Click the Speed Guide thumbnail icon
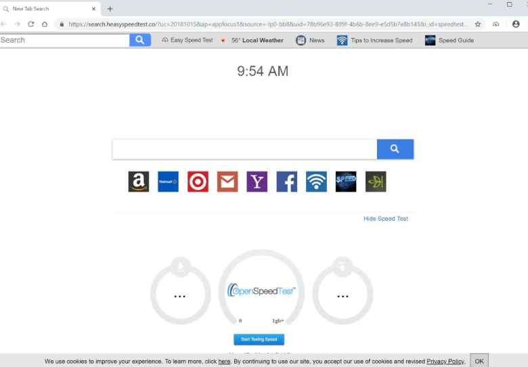Image resolution: width=528 pixels, height=367 pixels. (430, 40)
